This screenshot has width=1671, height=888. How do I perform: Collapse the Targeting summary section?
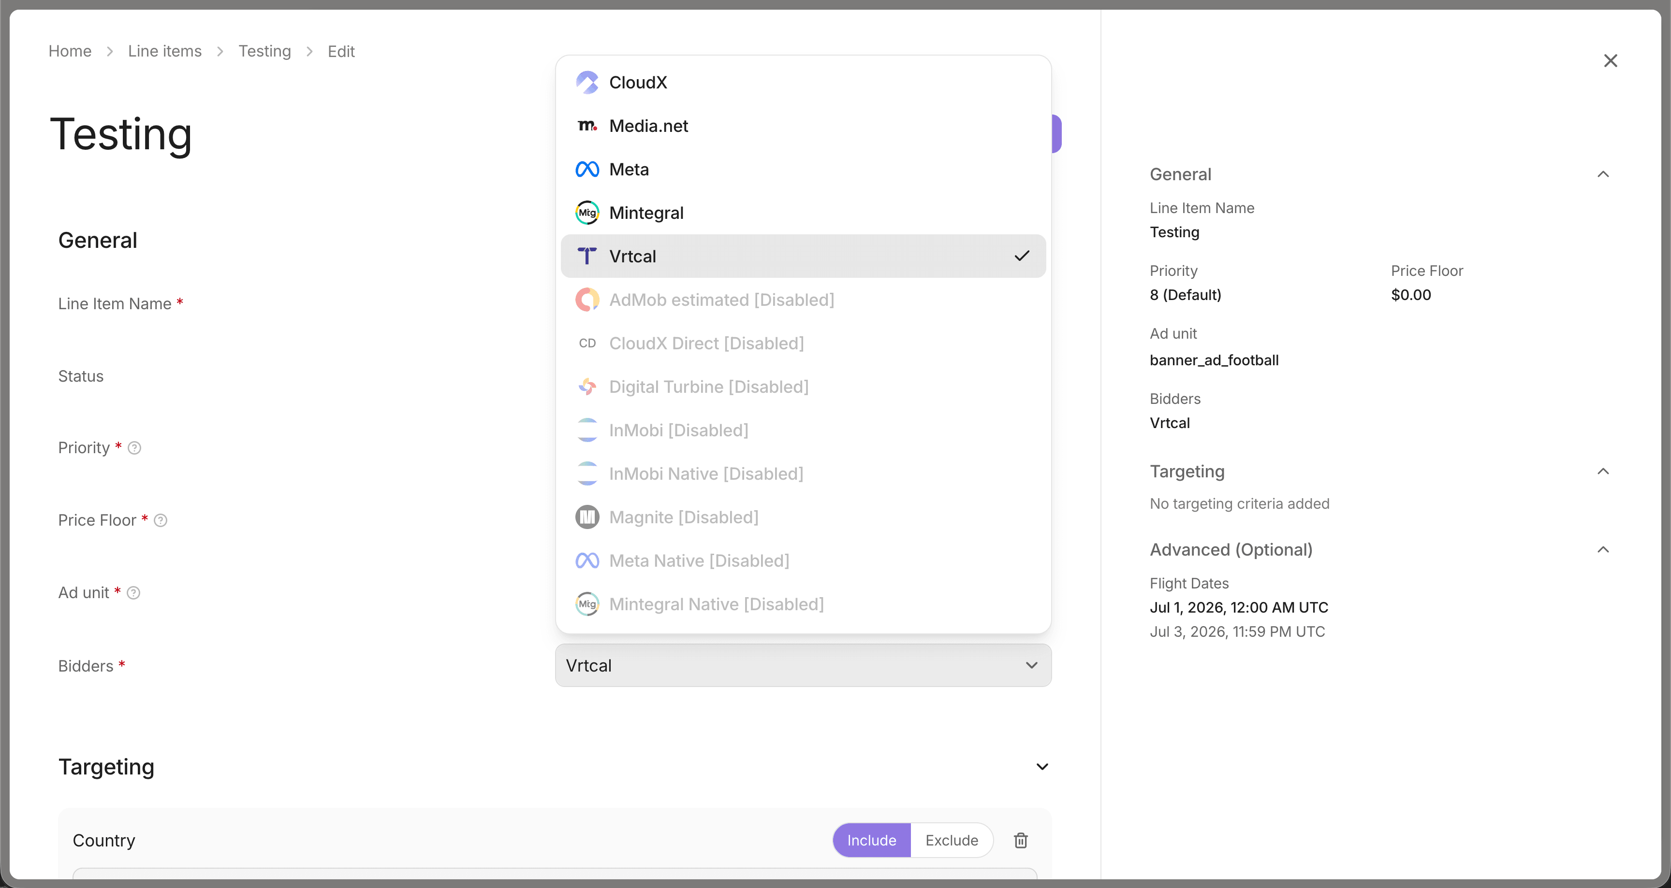click(1603, 471)
